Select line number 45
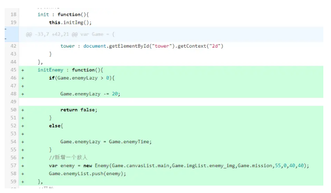The width and height of the screenshot is (331, 193). 13,70
